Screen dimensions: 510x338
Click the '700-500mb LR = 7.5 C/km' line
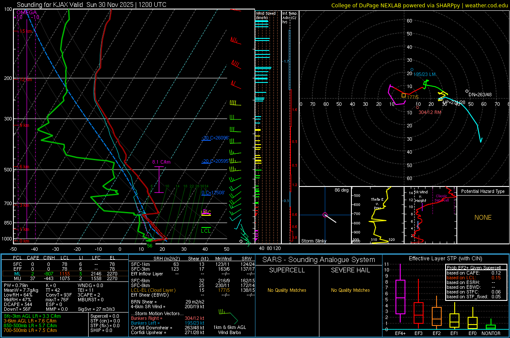[x=30, y=330]
